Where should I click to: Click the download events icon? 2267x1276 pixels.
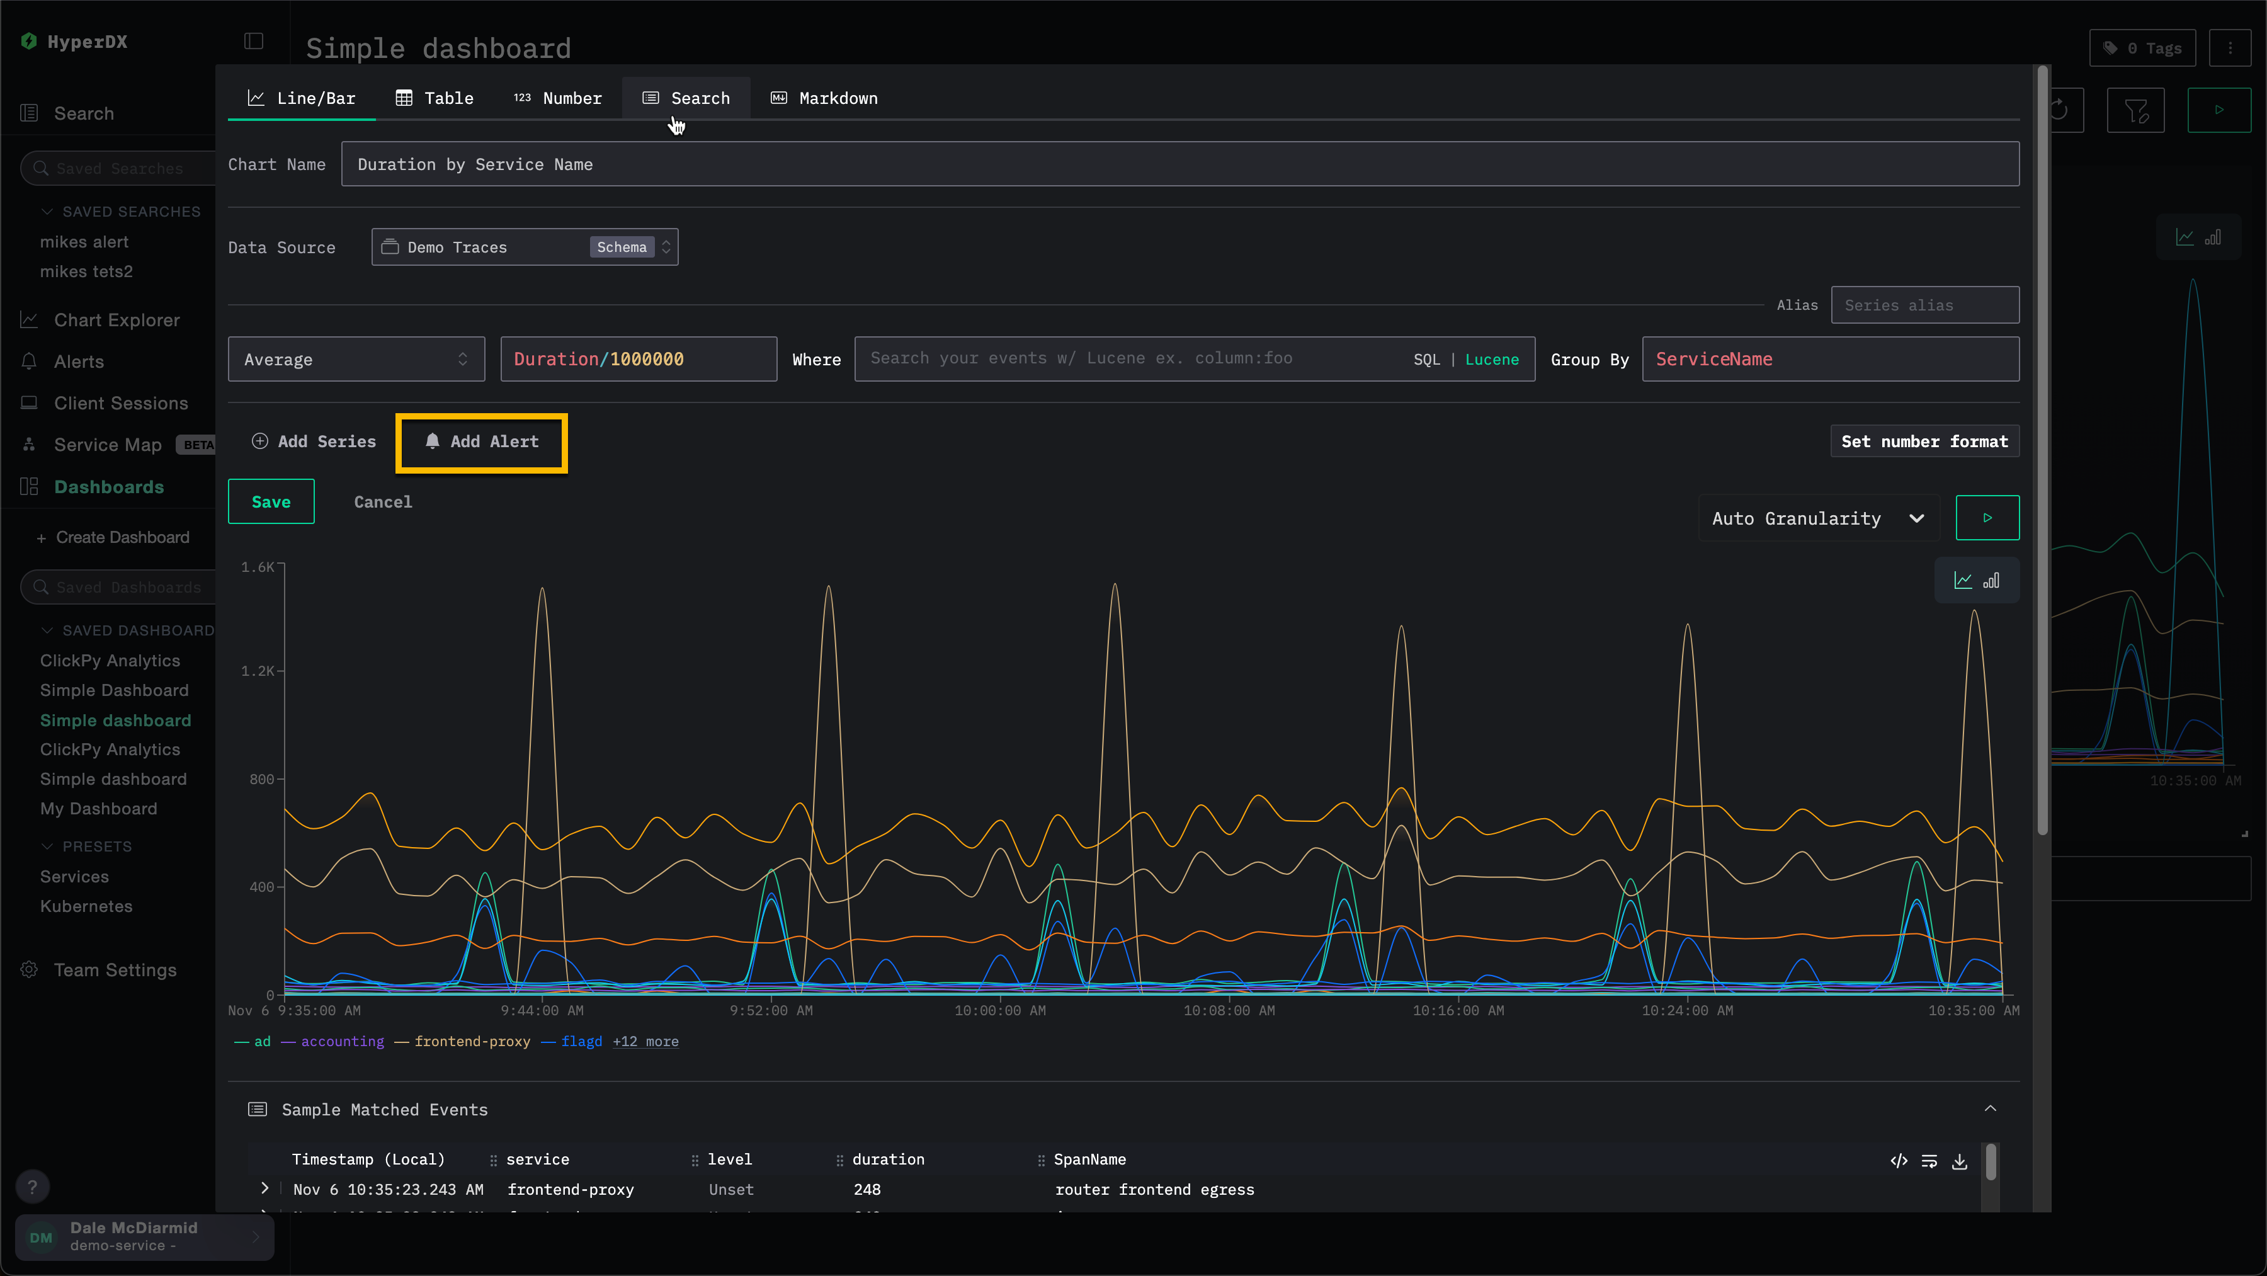tap(1959, 1161)
